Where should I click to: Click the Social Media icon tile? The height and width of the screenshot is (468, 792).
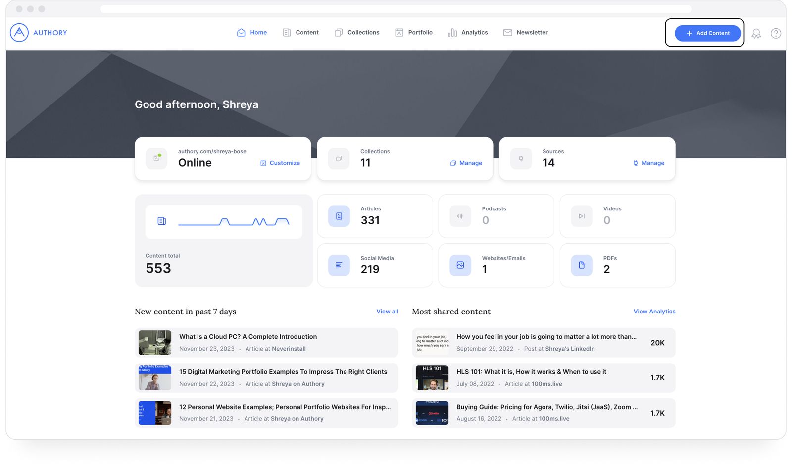tap(339, 265)
